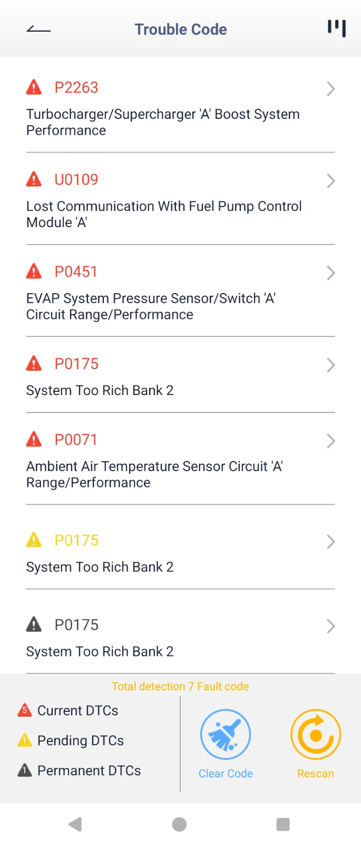Tap Android home circle button
The width and height of the screenshot is (361, 845).
[179, 824]
